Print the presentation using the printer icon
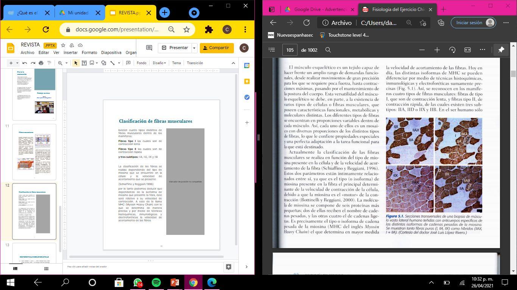The image size is (517, 290). click(41, 63)
